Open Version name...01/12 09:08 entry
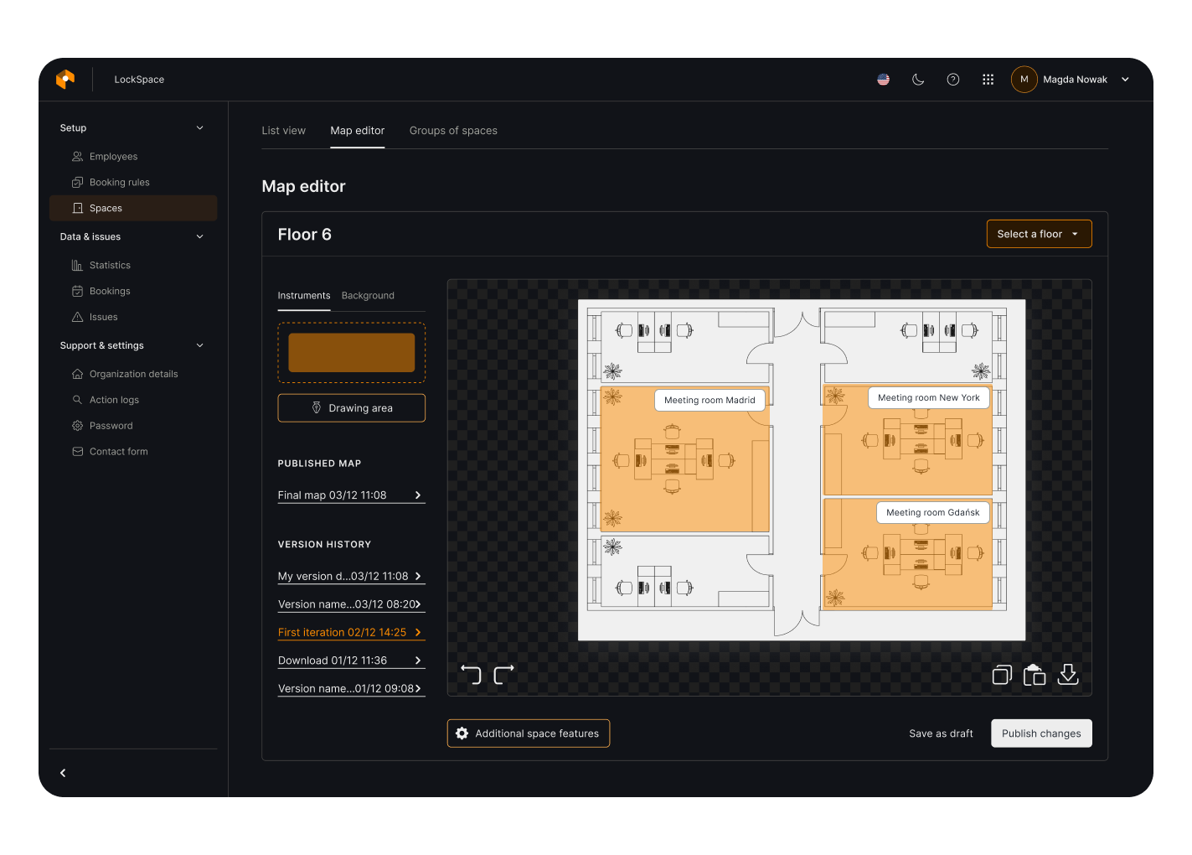This screenshot has width=1192, height=855. (352, 689)
